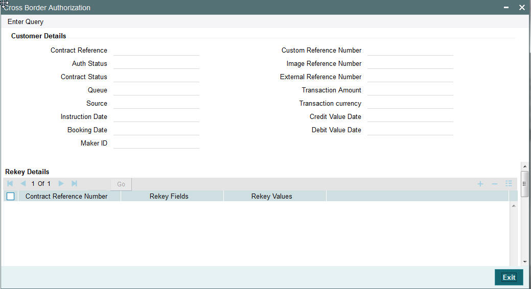Viewport: 531px width, 289px height.
Task: Select the Booking Date field
Action: [156, 130]
